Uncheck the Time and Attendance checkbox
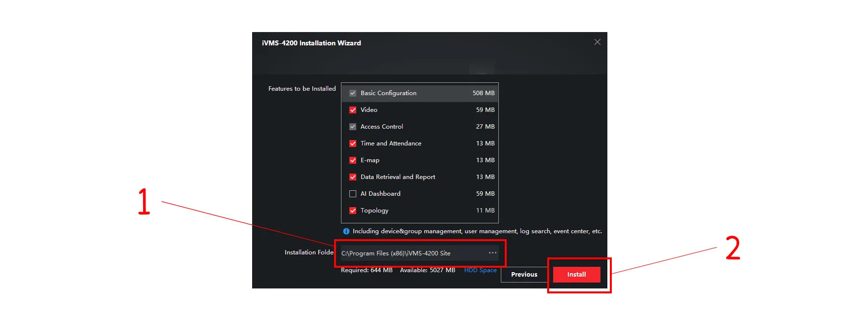This screenshot has height=321, width=860. pyautogui.click(x=353, y=143)
